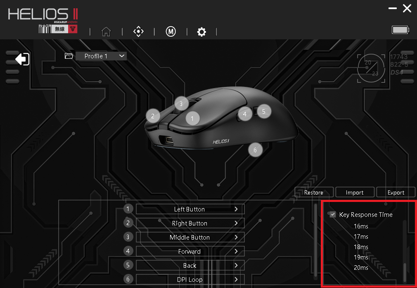
Task: Select the Middle Button row
Action: [x=190, y=237]
